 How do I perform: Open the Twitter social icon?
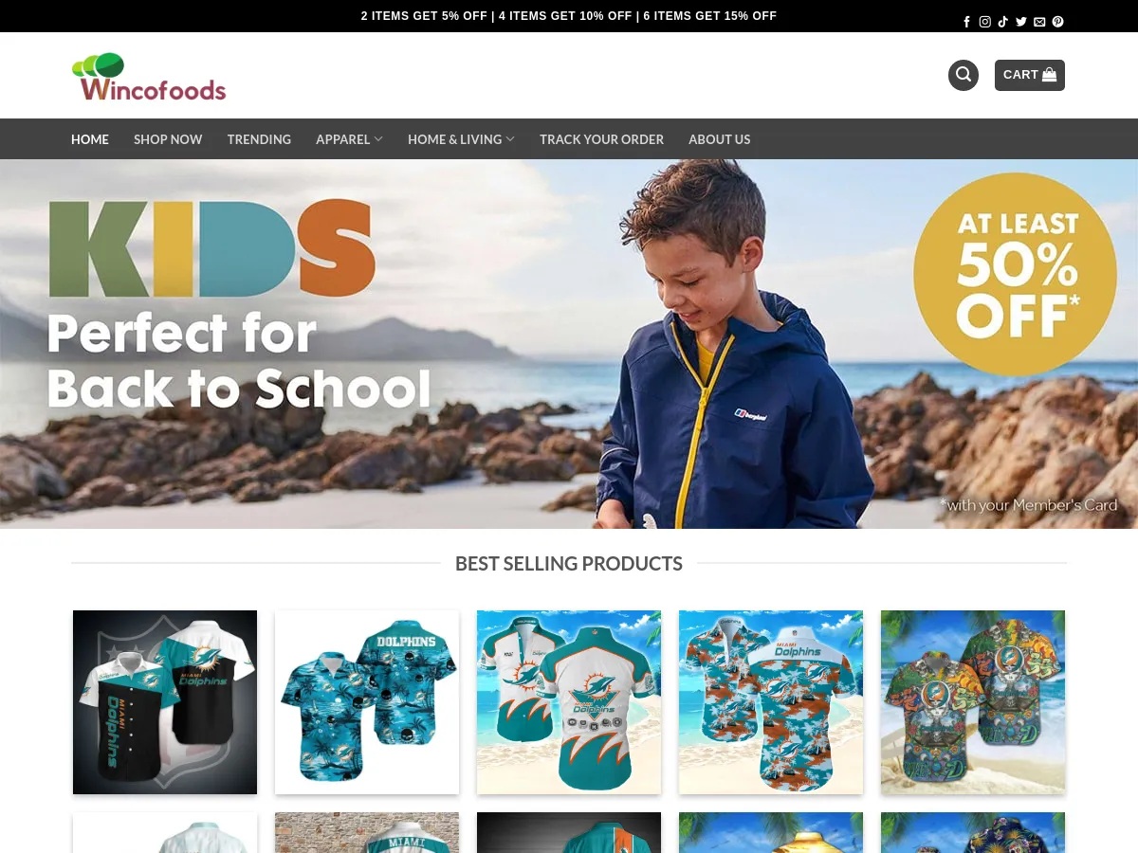pos(1021,22)
